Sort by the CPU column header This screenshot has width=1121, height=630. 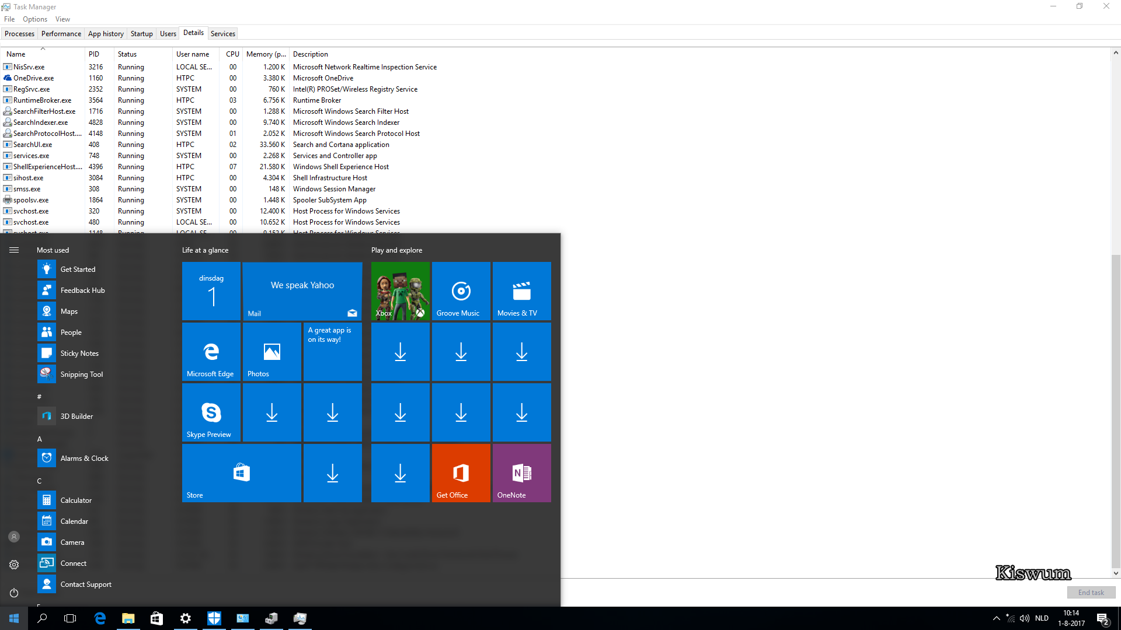click(x=232, y=54)
